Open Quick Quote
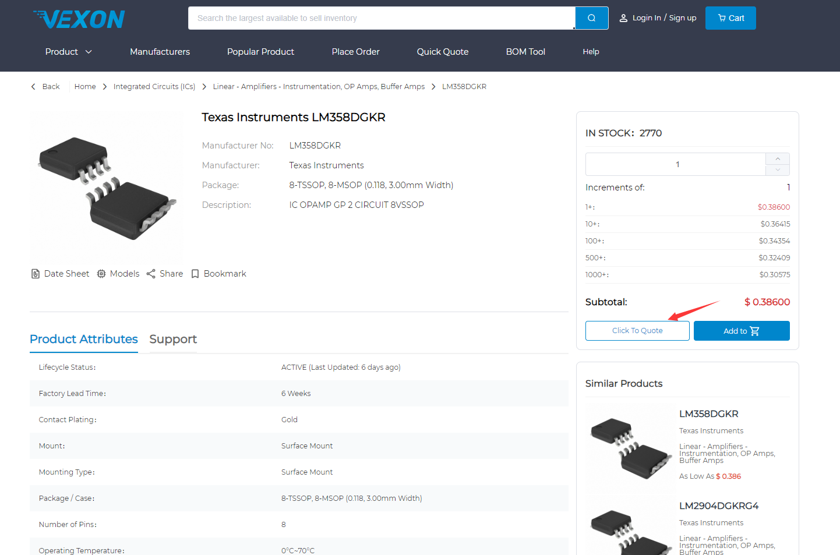The height and width of the screenshot is (555, 840). point(443,52)
